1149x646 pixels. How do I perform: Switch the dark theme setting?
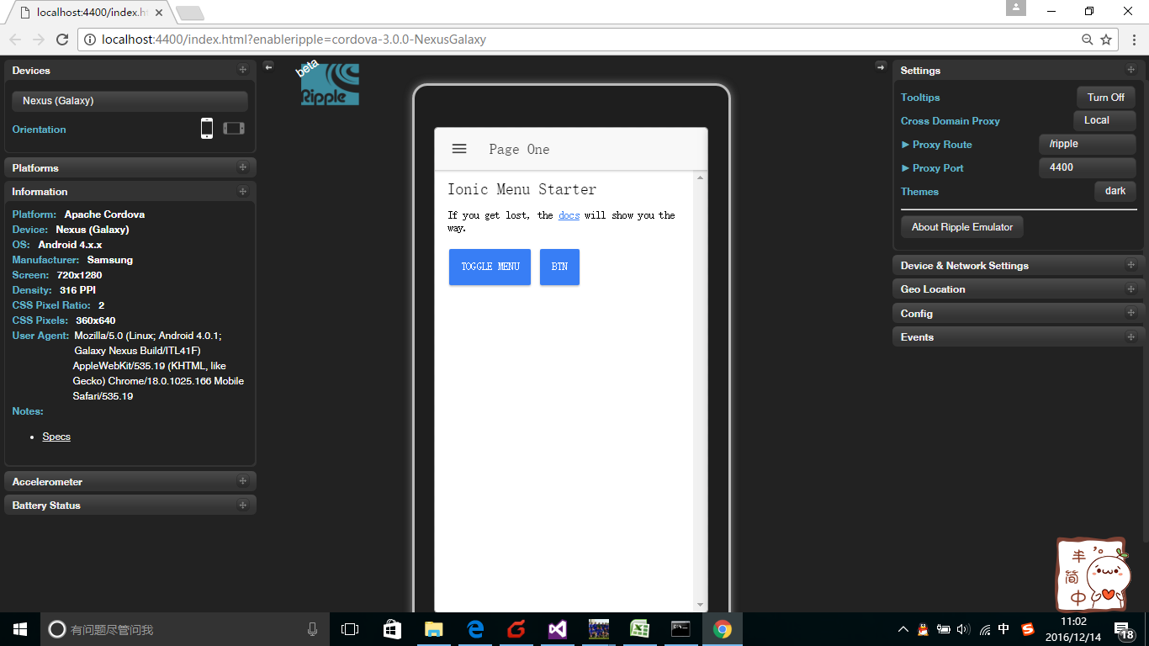pyautogui.click(x=1115, y=191)
